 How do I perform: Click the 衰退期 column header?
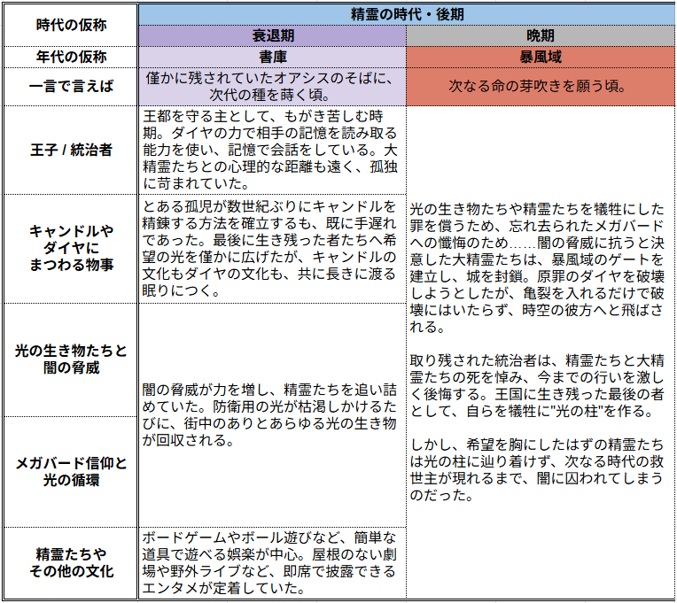[273, 35]
